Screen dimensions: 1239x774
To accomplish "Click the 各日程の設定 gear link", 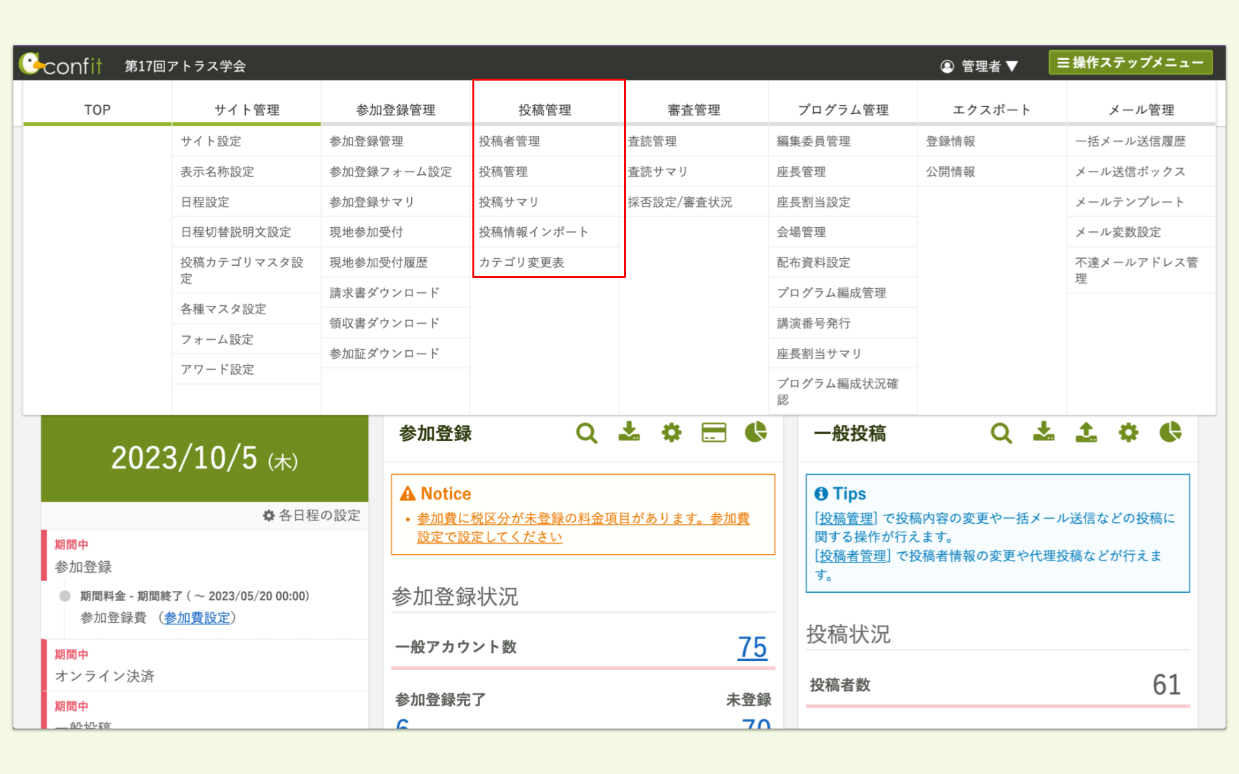I will click(312, 515).
